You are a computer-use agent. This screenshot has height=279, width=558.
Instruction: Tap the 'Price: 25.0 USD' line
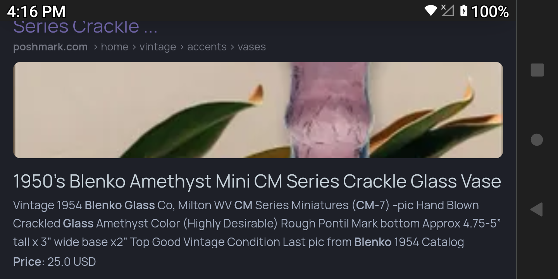click(54, 262)
